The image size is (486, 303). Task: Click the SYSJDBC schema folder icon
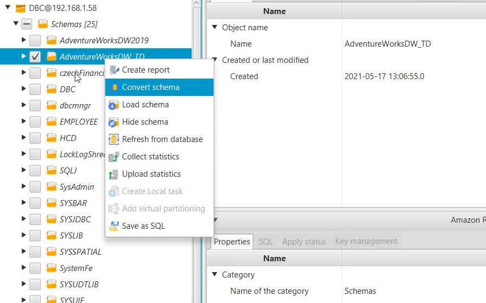click(x=51, y=218)
